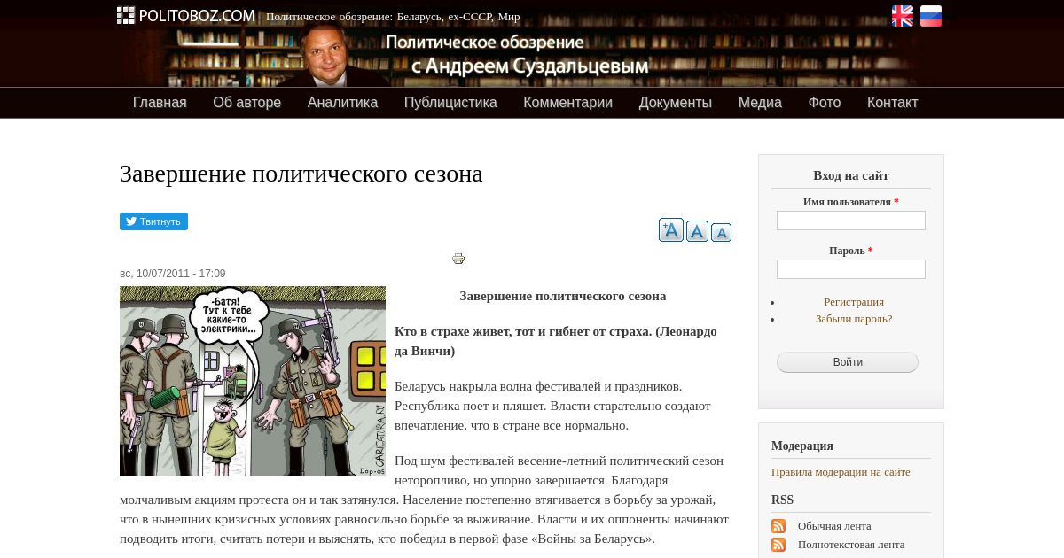Switch site to Russian via Russia flag

(x=931, y=16)
